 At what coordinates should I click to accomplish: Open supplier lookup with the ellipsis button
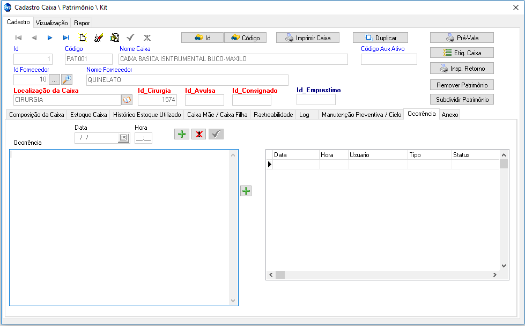55,79
